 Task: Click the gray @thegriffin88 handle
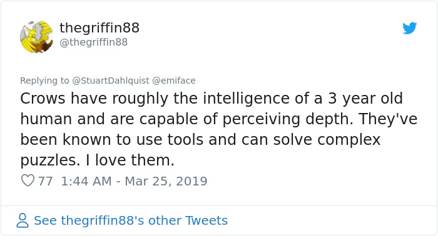(94, 42)
